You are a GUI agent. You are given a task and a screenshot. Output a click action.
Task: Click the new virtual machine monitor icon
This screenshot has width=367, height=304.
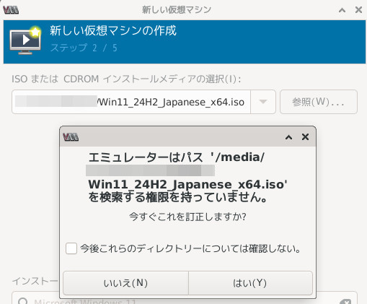click(25, 40)
